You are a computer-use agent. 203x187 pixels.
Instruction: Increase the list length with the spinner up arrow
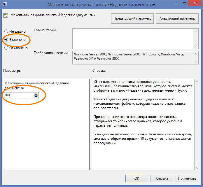(x=36, y=94)
